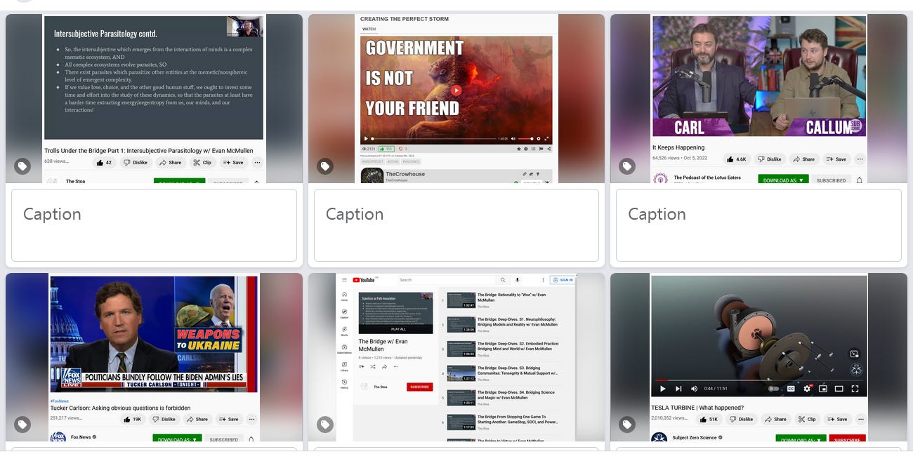Viewport: 913px width, 459px height.
Task: Click volume icon in TESLA TURBINE player
Action: (x=695, y=389)
